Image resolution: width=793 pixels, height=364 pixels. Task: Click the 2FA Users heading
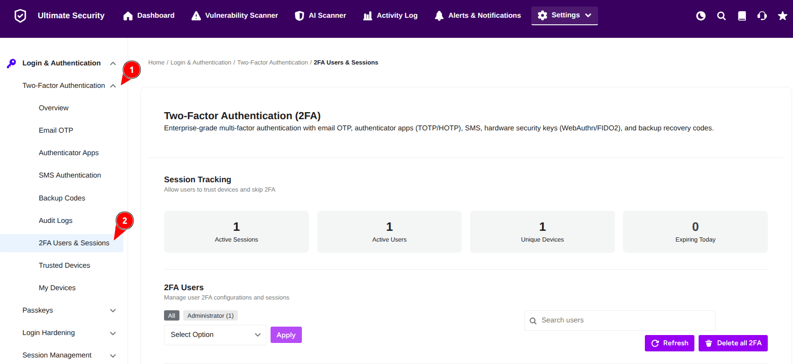coord(184,287)
